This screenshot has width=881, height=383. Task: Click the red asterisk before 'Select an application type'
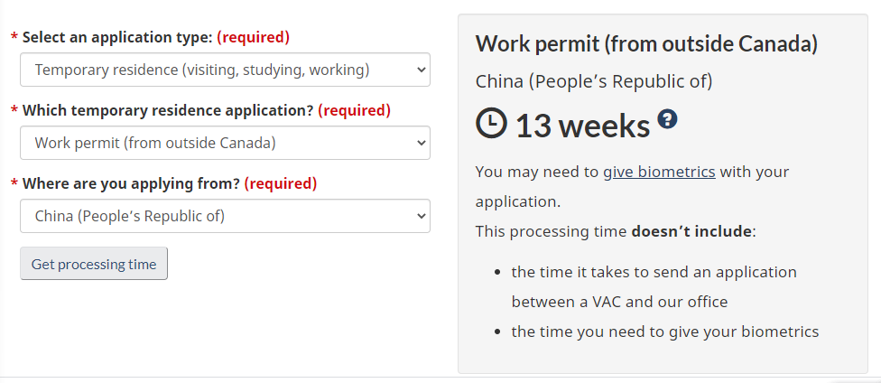coord(14,38)
